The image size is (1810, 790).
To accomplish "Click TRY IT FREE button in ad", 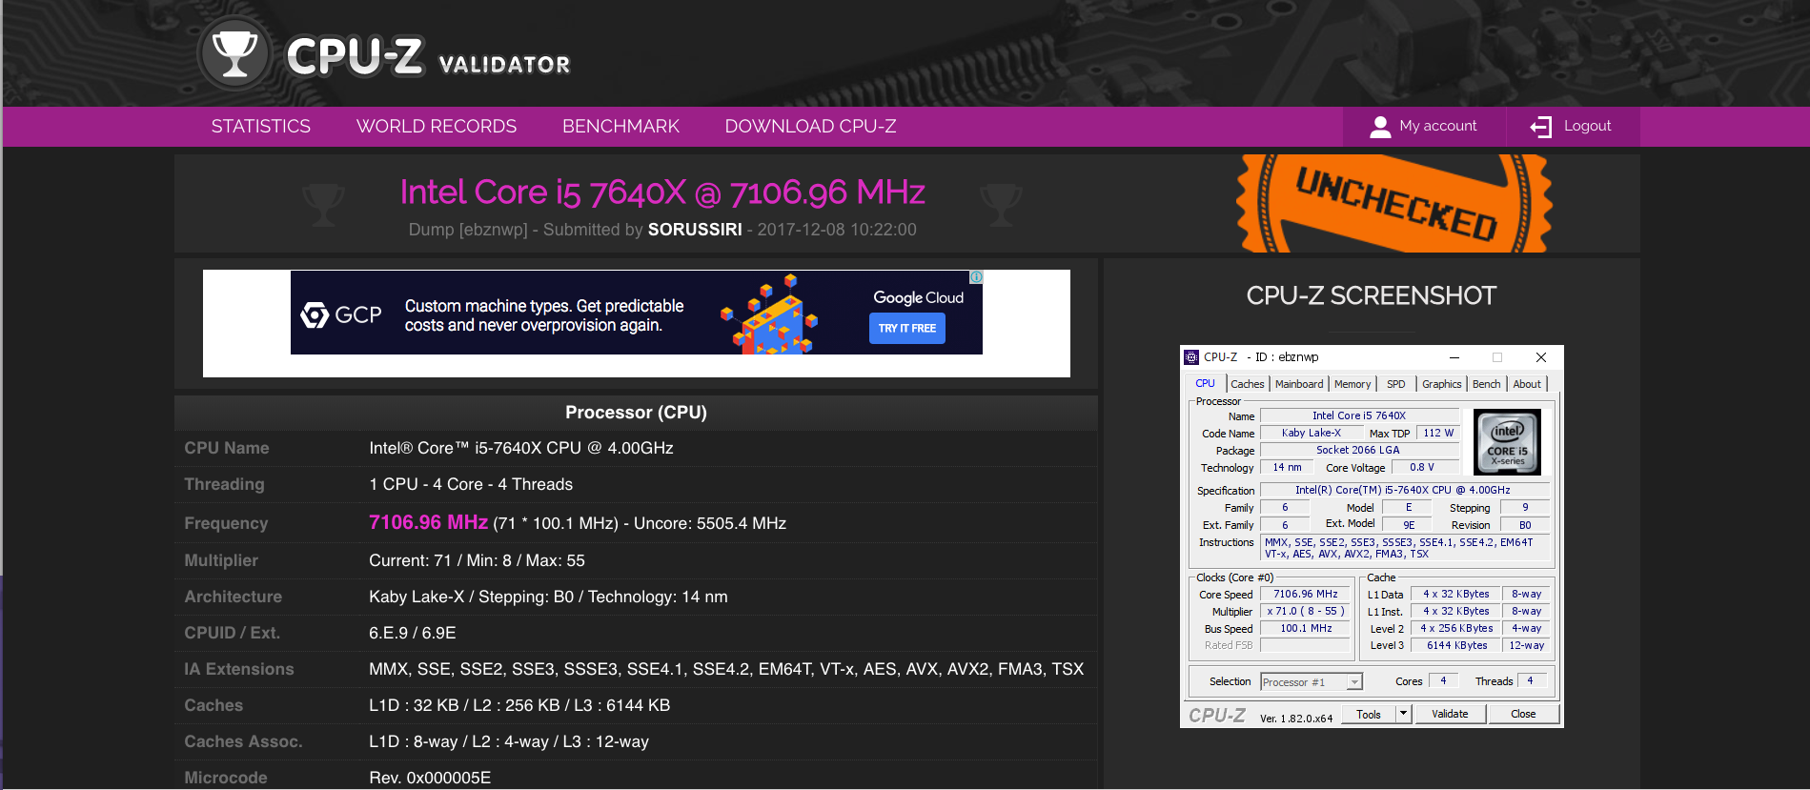I will tap(906, 328).
